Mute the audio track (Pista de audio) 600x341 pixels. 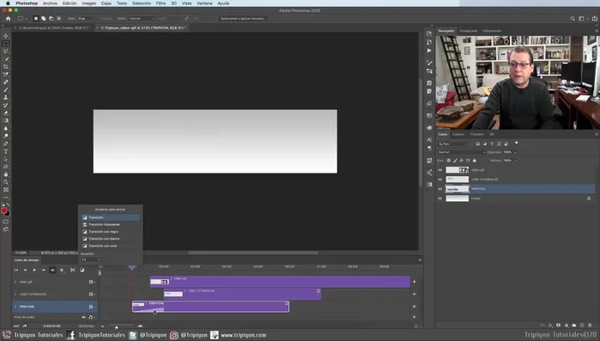coord(84,317)
